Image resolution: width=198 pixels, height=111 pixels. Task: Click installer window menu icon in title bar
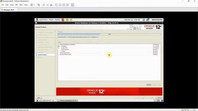(36, 23)
